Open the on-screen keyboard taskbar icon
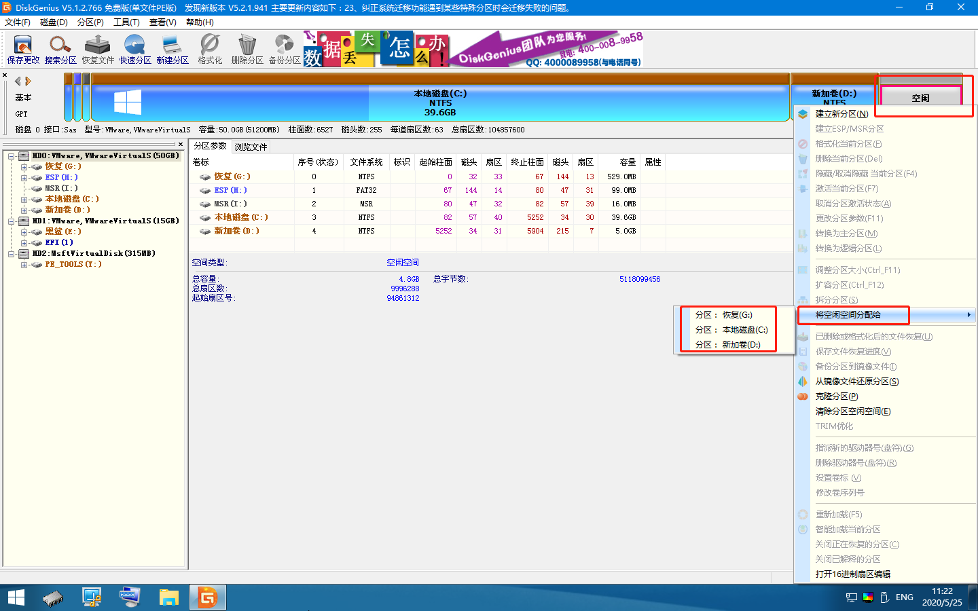Image resolution: width=978 pixels, height=611 pixels. coord(130,597)
